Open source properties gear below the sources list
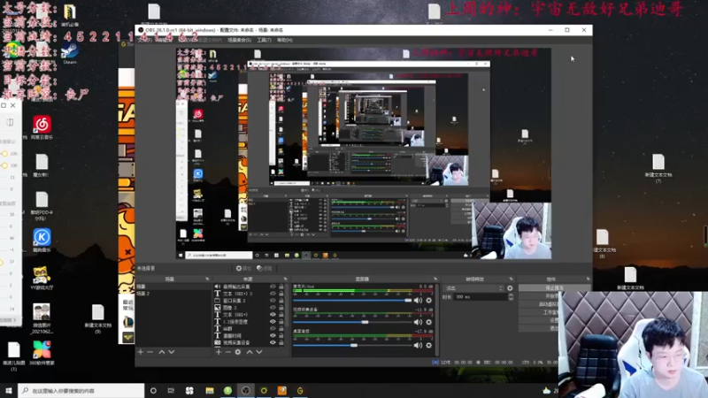This screenshot has height=398, width=708. coord(238,352)
